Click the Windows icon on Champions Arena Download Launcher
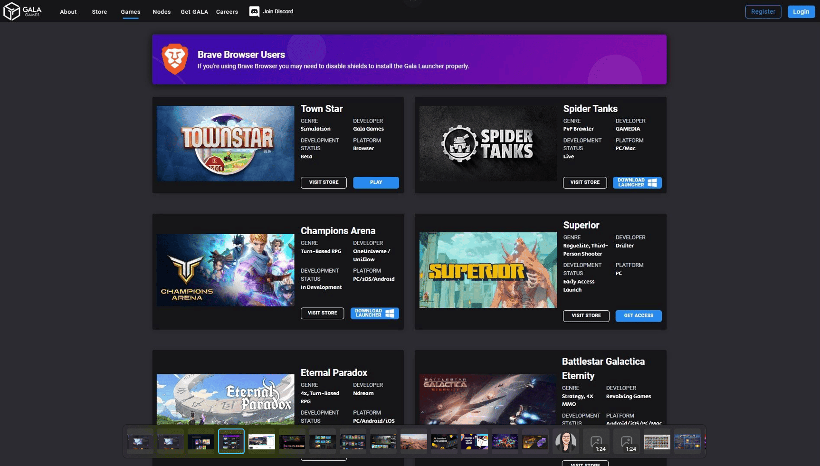The height and width of the screenshot is (466, 820). [x=391, y=313]
